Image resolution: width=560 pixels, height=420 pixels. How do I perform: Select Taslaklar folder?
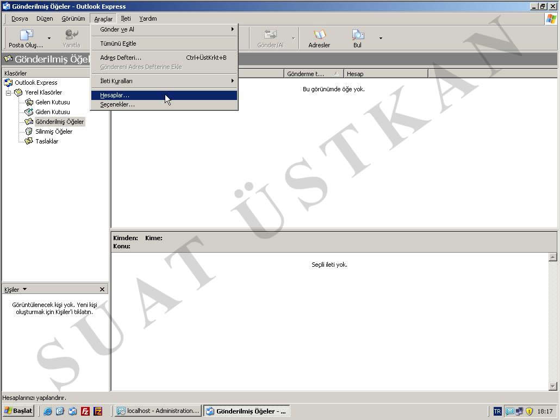pos(47,141)
